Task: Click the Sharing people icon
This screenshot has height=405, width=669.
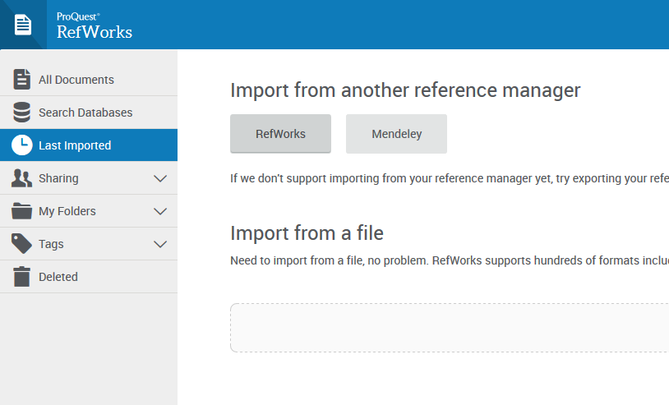Action: [21, 178]
